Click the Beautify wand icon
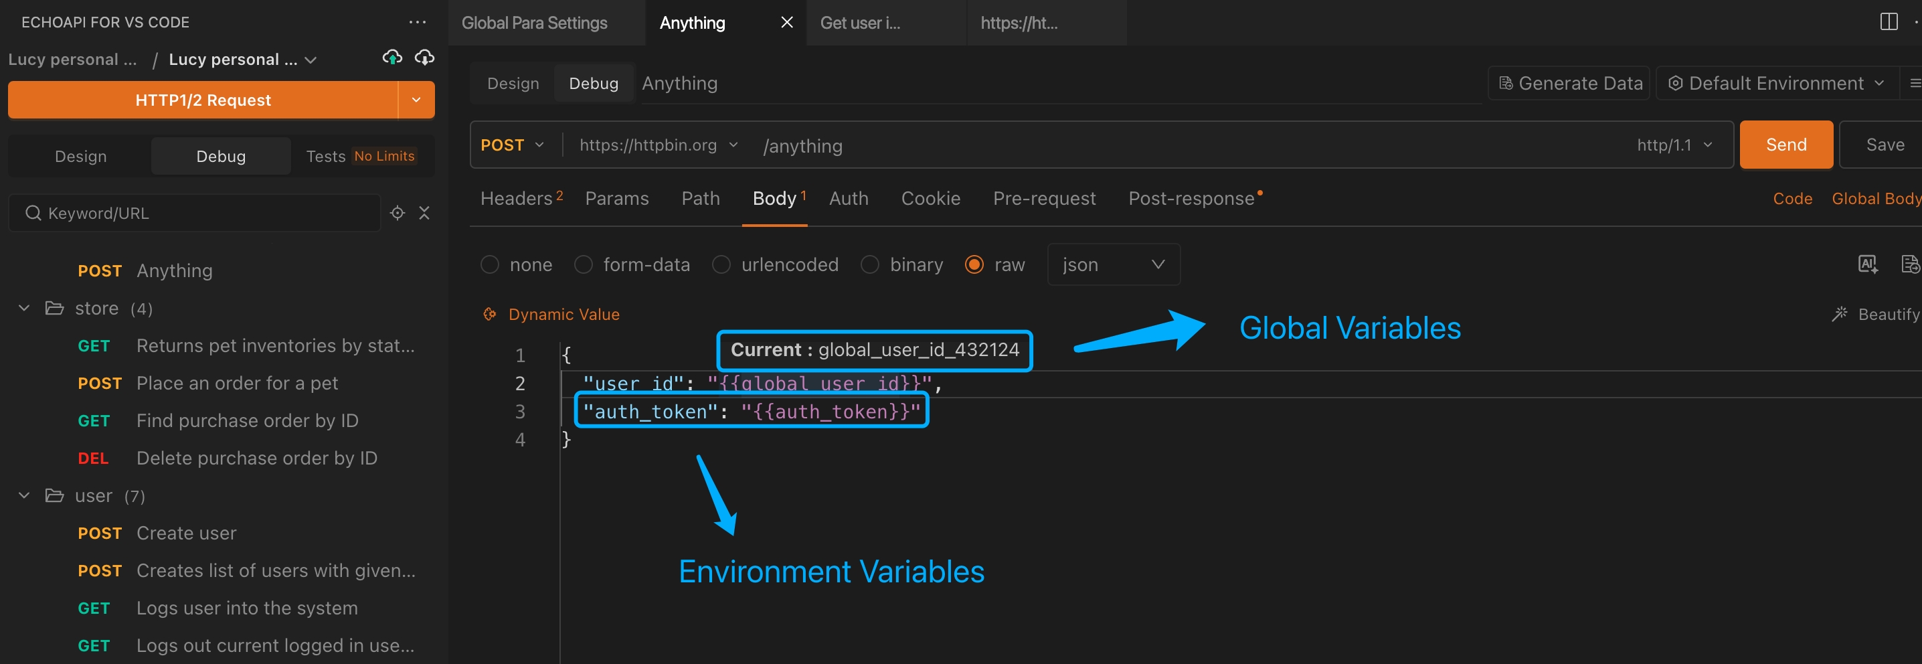1922x664 pixels. [1840, 314]
